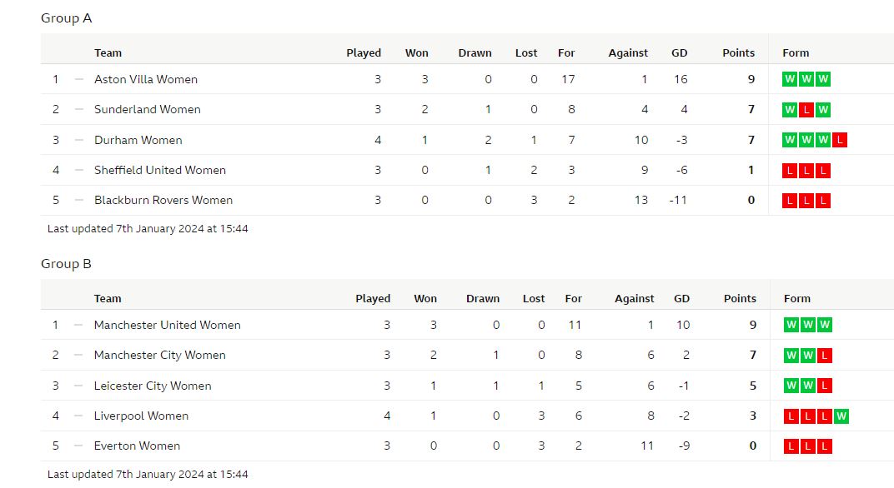
Task: Select the Liverpool Women team name
Action: (141, 416)
